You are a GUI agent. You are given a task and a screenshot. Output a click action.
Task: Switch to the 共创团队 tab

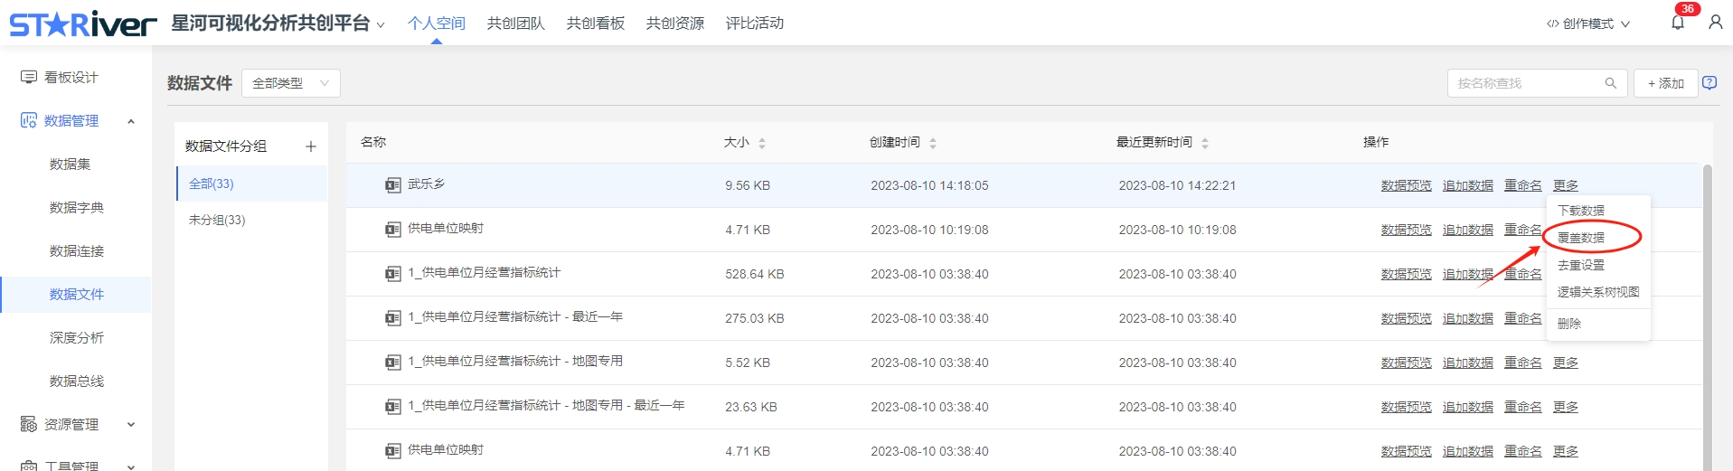[515, 24]
